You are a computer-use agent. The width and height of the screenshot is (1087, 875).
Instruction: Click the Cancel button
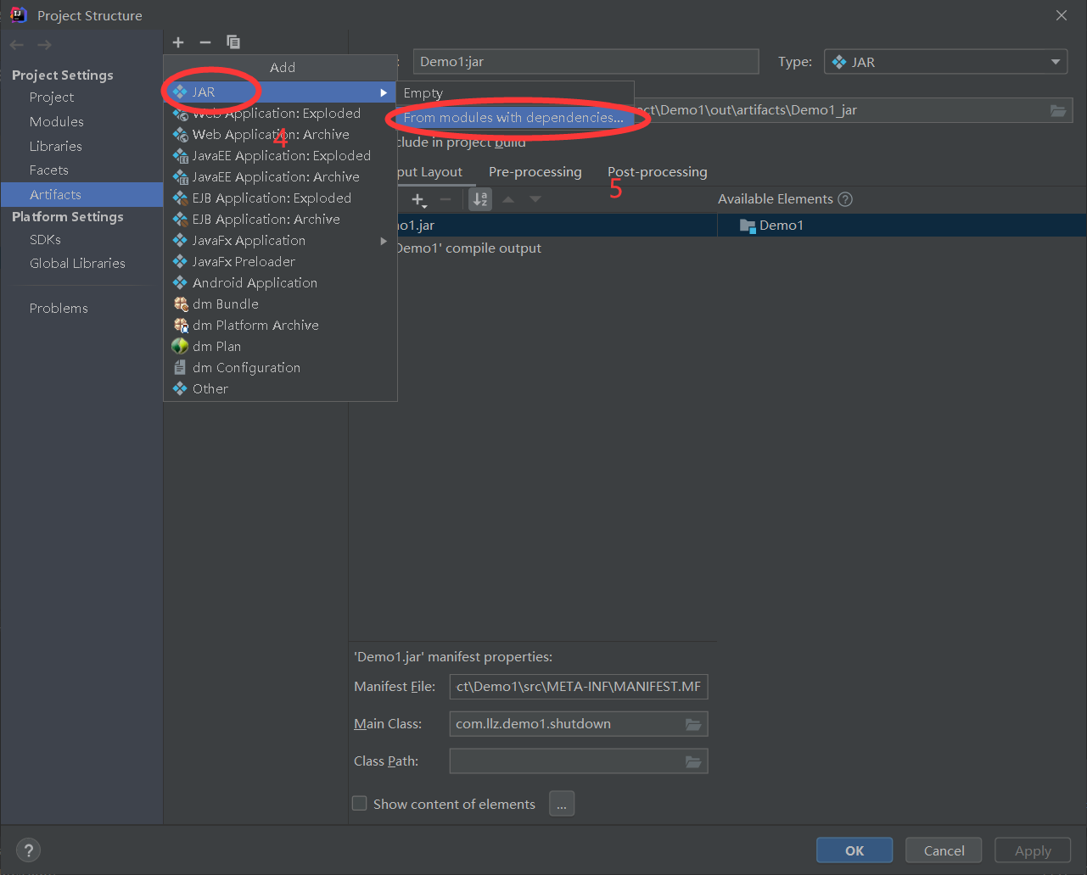click(944, 850)
